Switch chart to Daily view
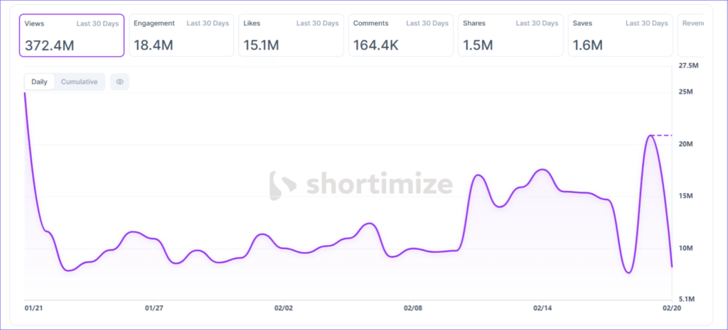728x330 pixels. (x=39, y=82)
